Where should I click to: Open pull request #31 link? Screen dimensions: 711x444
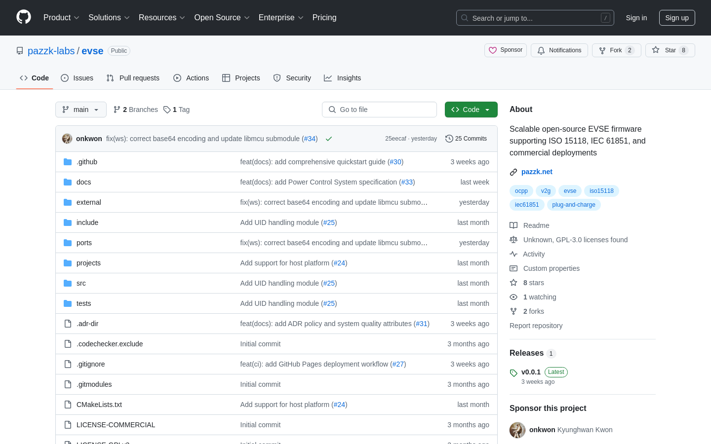point(422,324)
